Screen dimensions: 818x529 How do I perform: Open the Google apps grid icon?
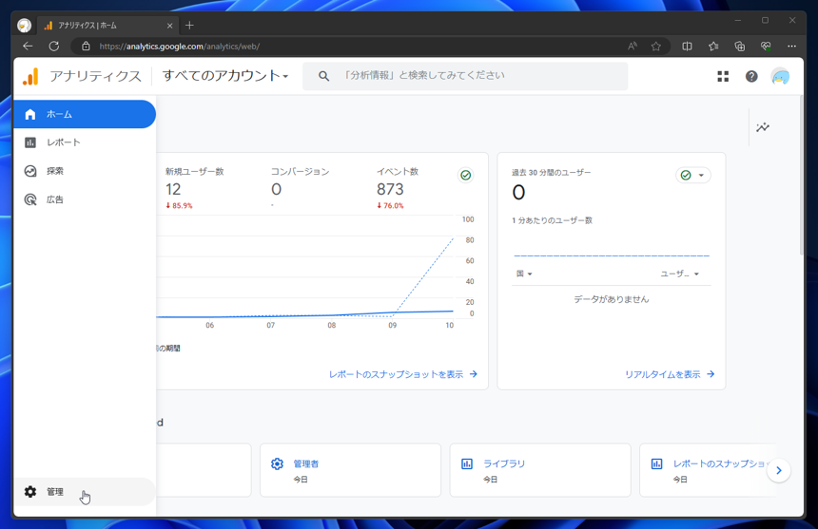tap(723, 77)
